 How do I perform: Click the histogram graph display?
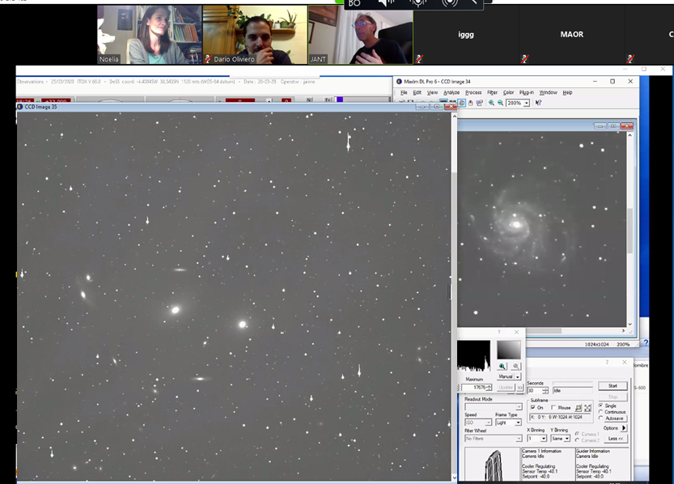(473, 355)
